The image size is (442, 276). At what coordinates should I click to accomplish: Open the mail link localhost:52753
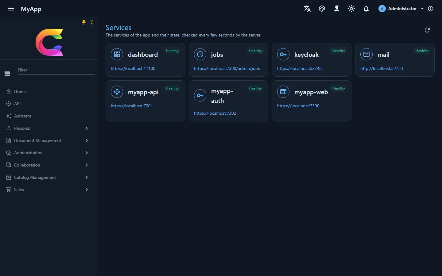(382, 68)
